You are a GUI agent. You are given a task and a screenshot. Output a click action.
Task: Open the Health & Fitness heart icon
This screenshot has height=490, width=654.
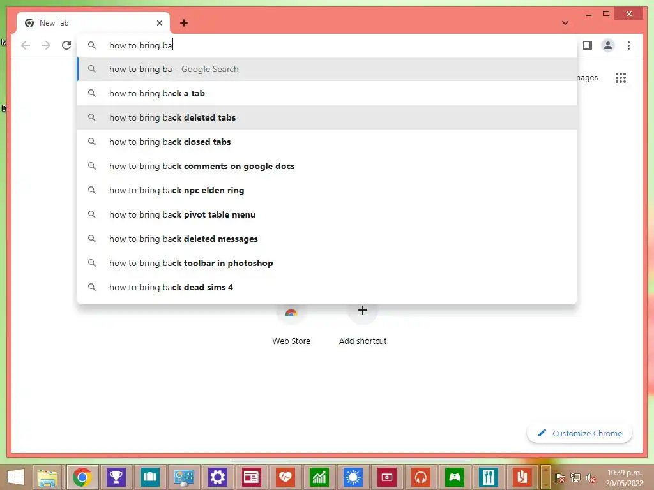click(285, 477)
